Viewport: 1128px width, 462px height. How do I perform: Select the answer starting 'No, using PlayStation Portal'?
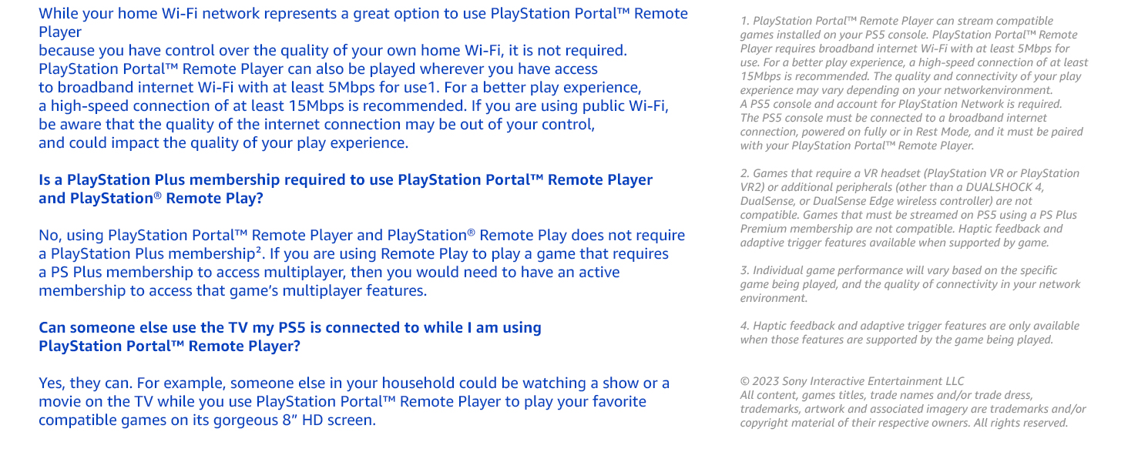coord(361,263)
